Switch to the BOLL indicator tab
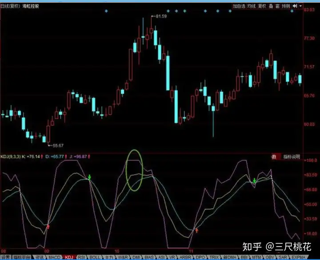 tap(95, 257)
